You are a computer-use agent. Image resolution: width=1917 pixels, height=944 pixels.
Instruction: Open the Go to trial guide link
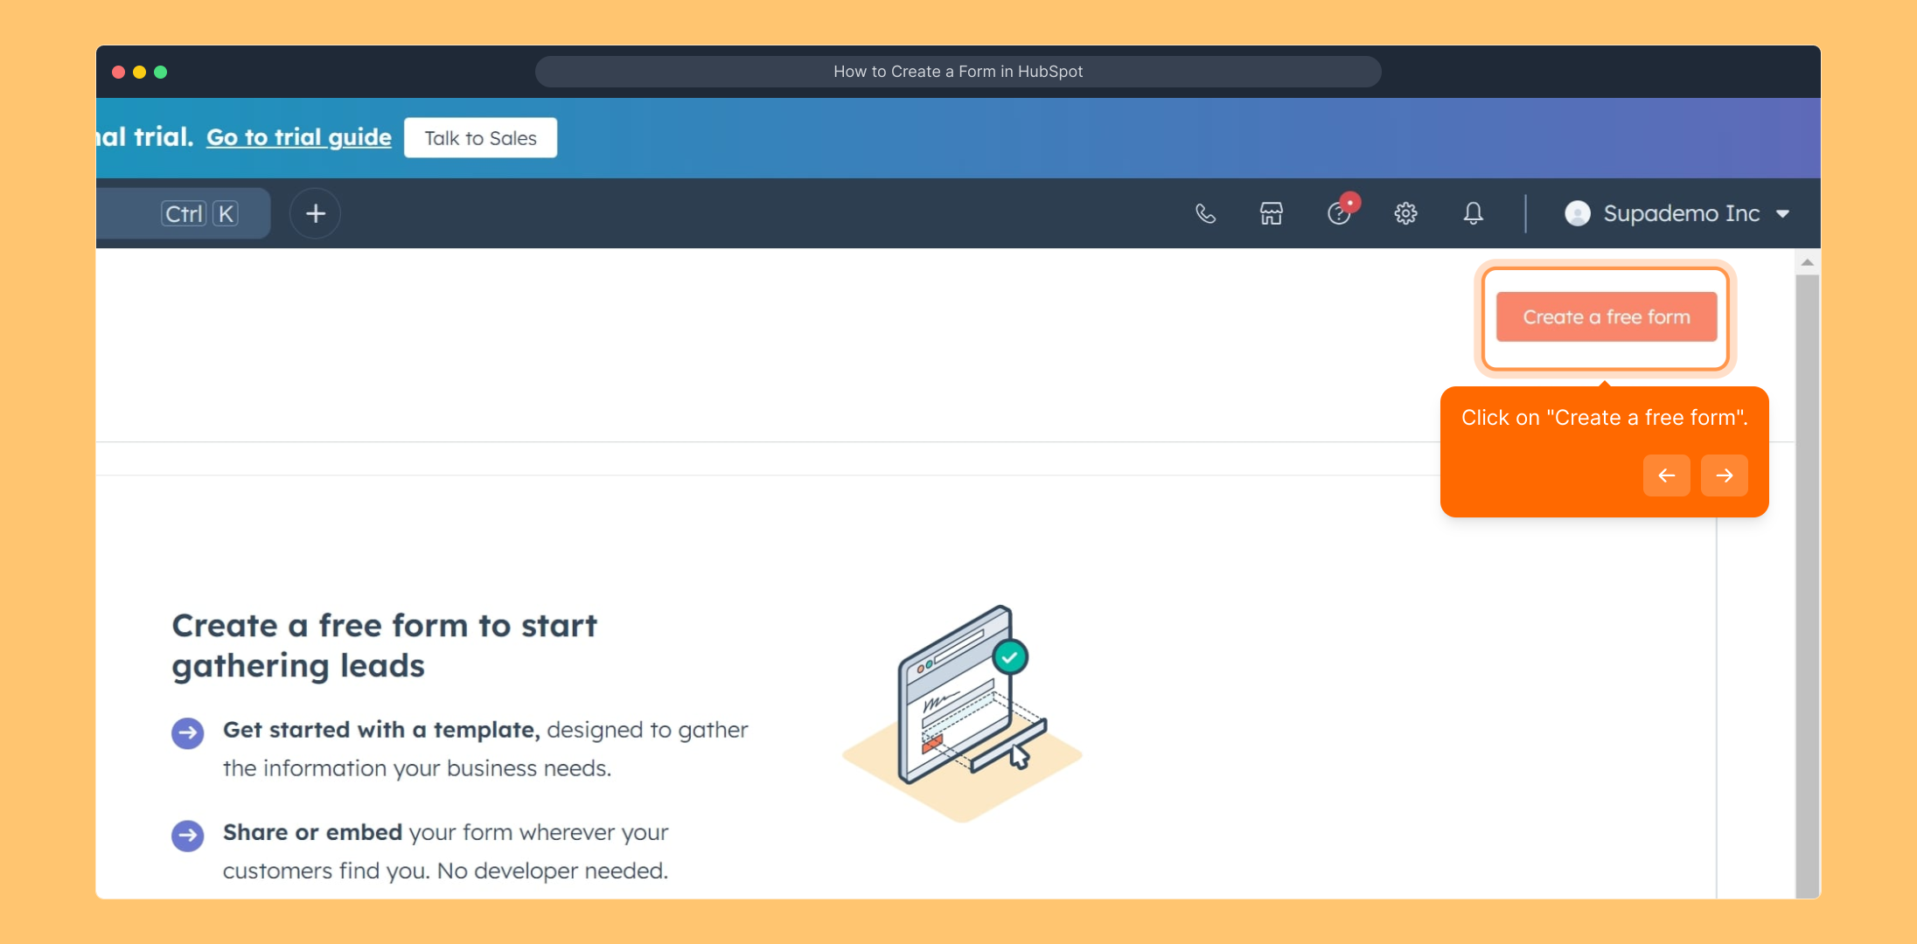(298, 137)
